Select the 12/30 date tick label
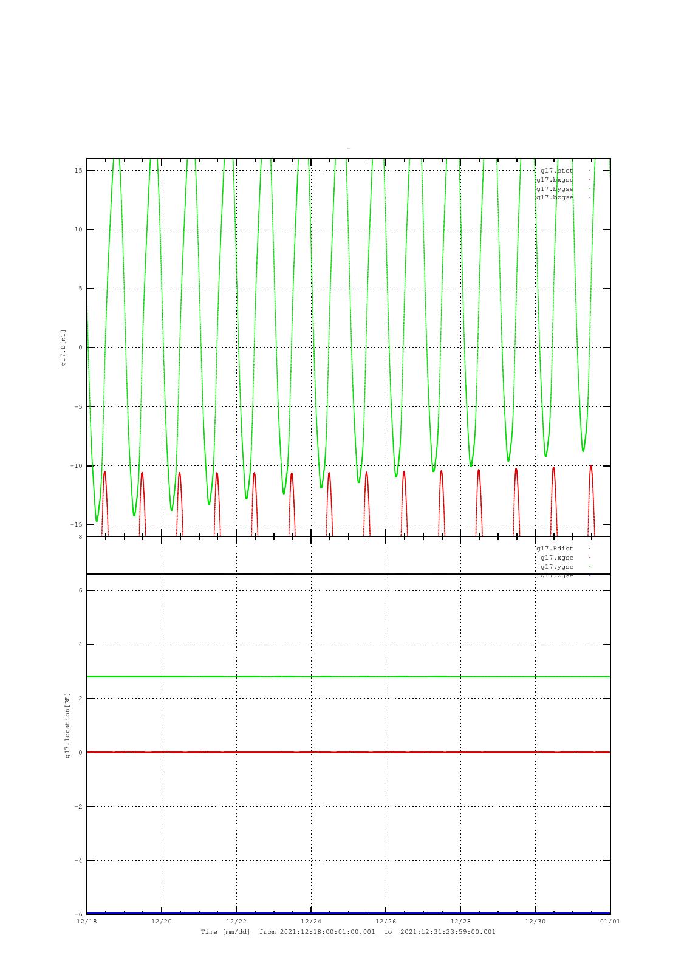687x972 pixels. pos(535,922)
